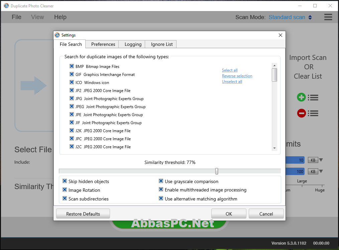Click the Restore Defaults button

(83, 214)
